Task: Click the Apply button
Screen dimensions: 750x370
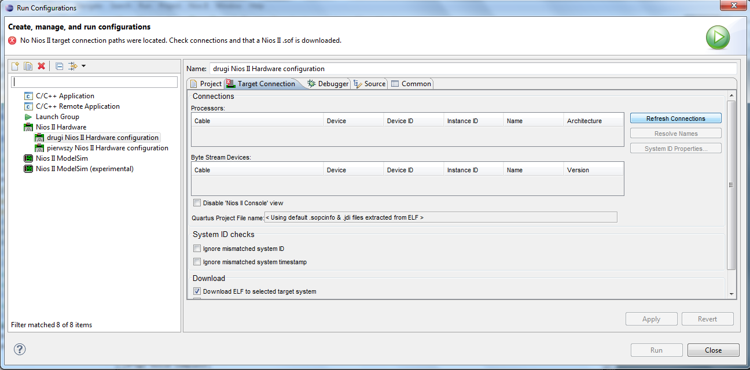Action: pyautogui.click(x=651, y=319)
